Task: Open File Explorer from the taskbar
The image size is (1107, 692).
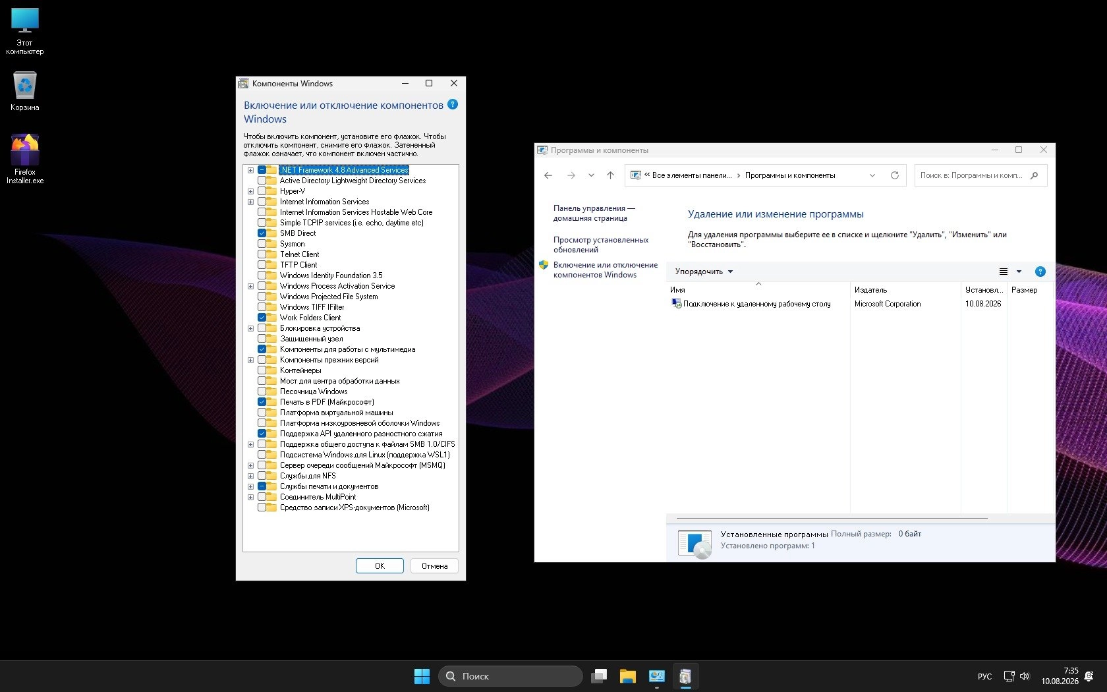Action: (628, 676)
